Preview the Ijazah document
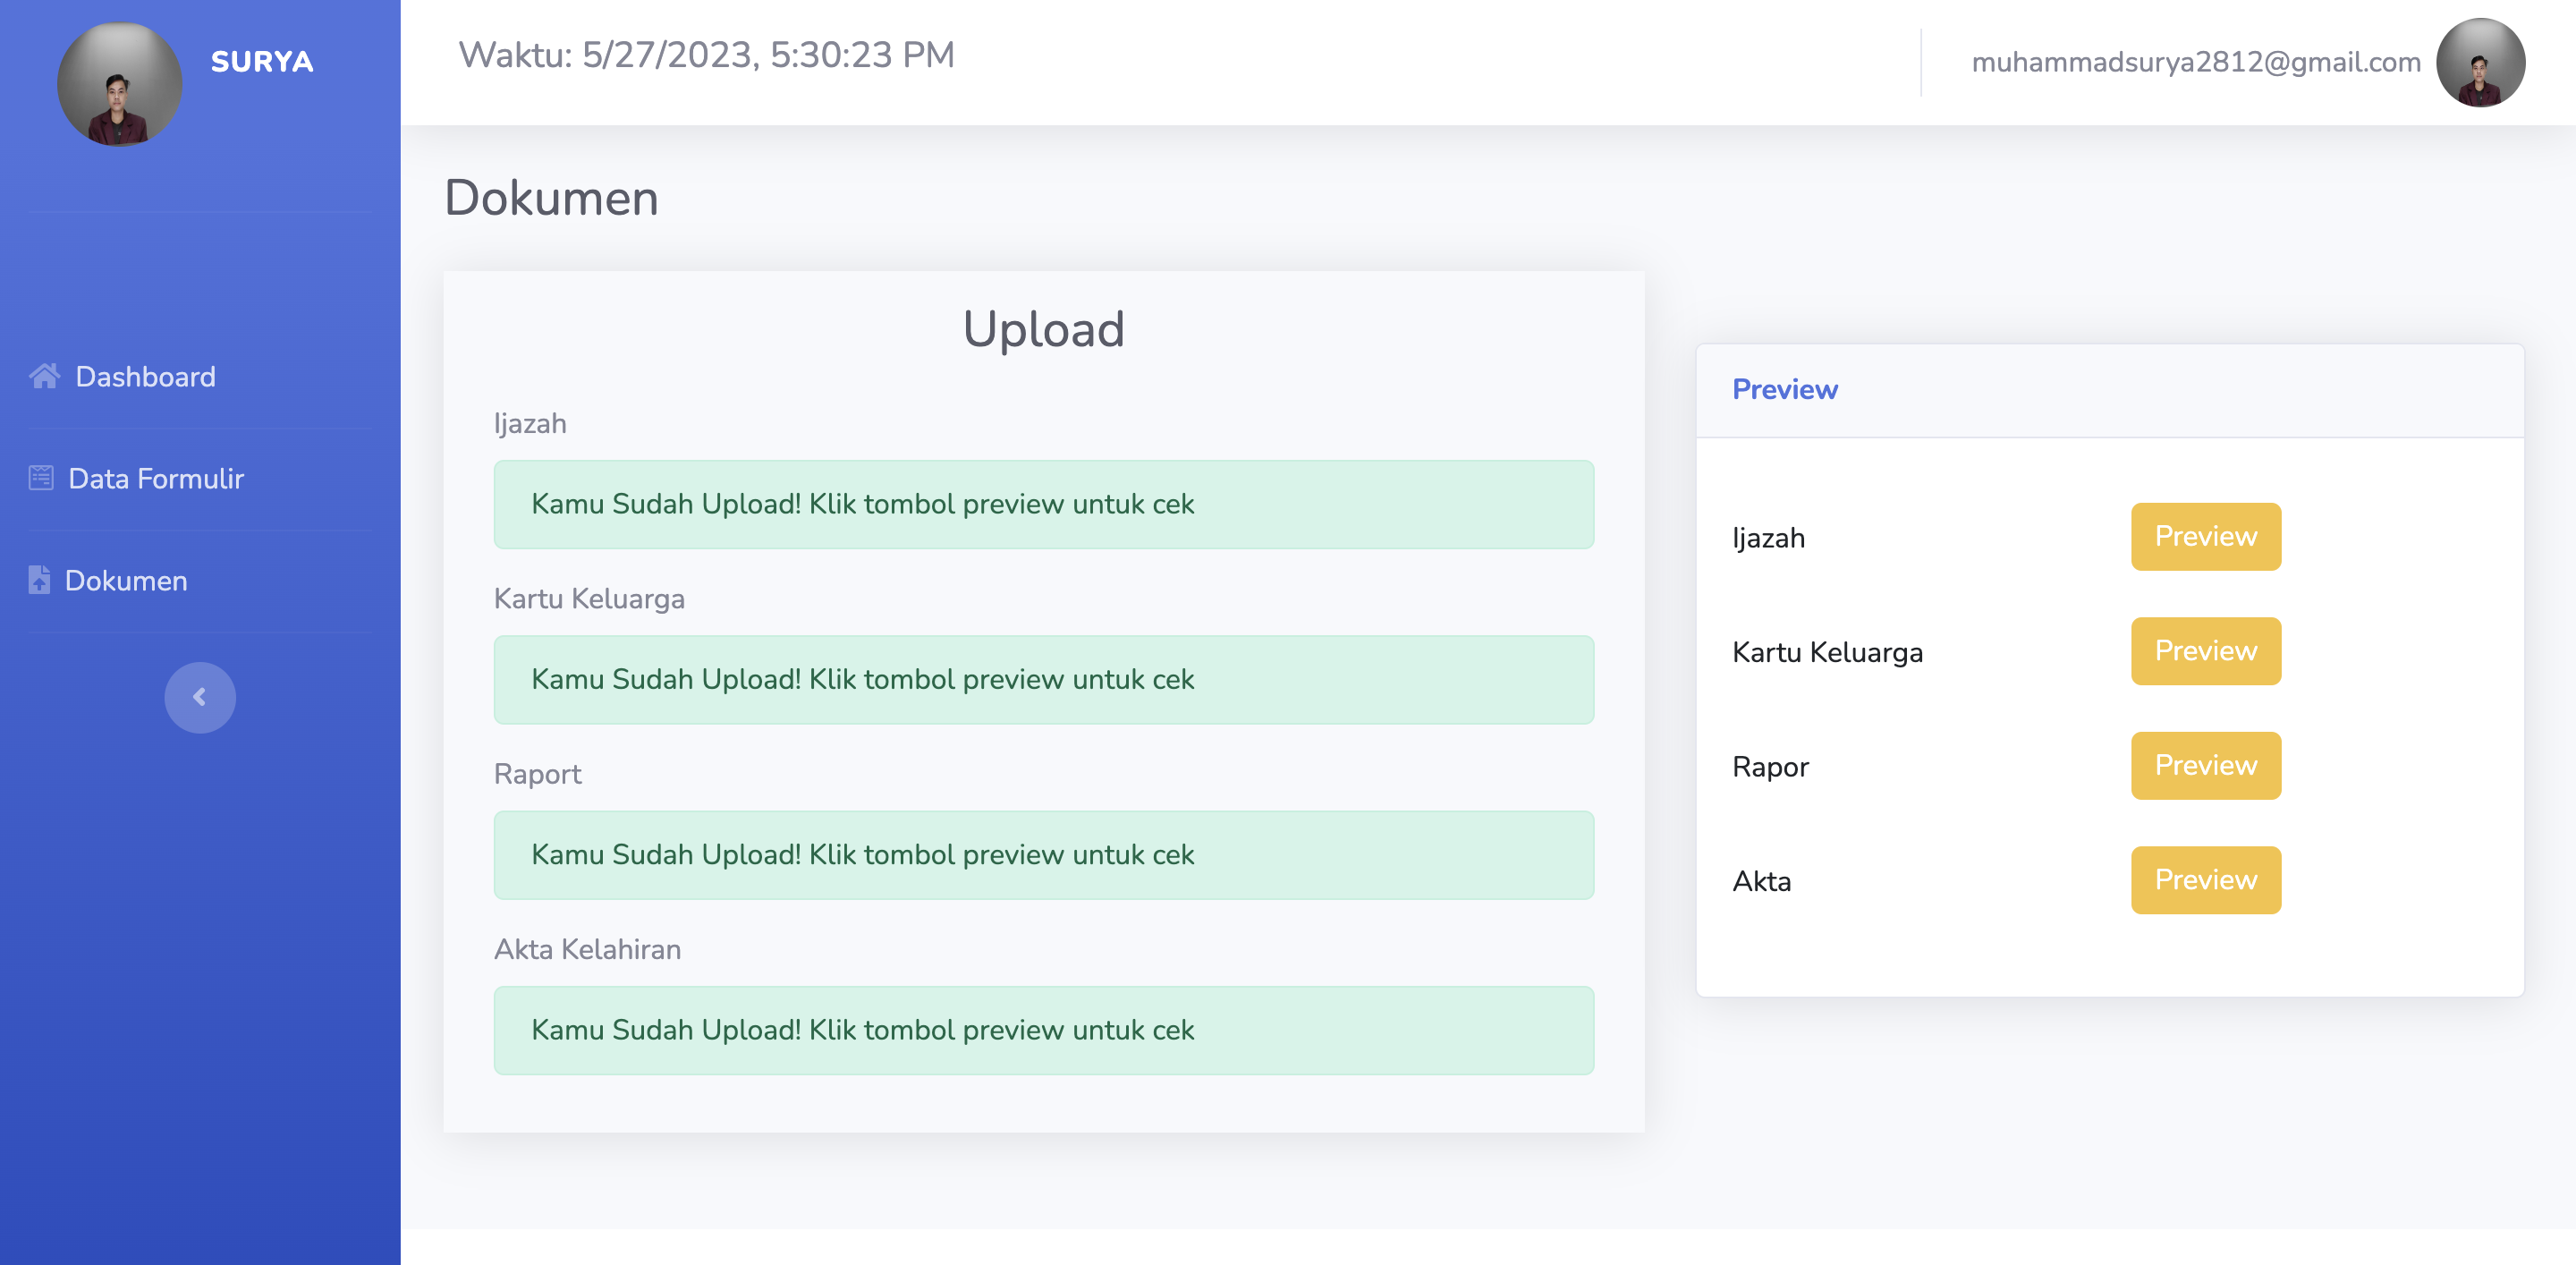This screenshot has height=1265, width=2576. (x=2205, y=536)
